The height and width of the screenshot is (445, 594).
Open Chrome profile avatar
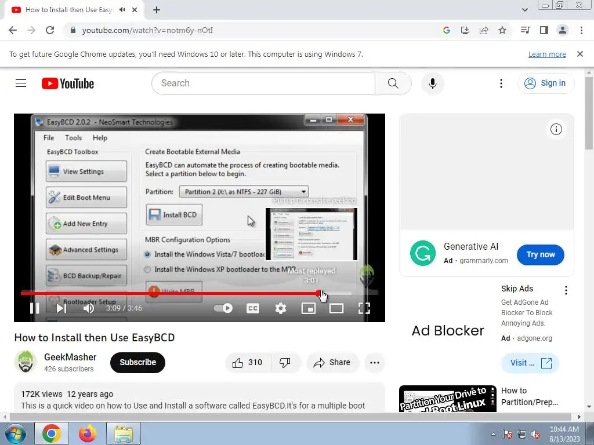click(x=563, y=30)
